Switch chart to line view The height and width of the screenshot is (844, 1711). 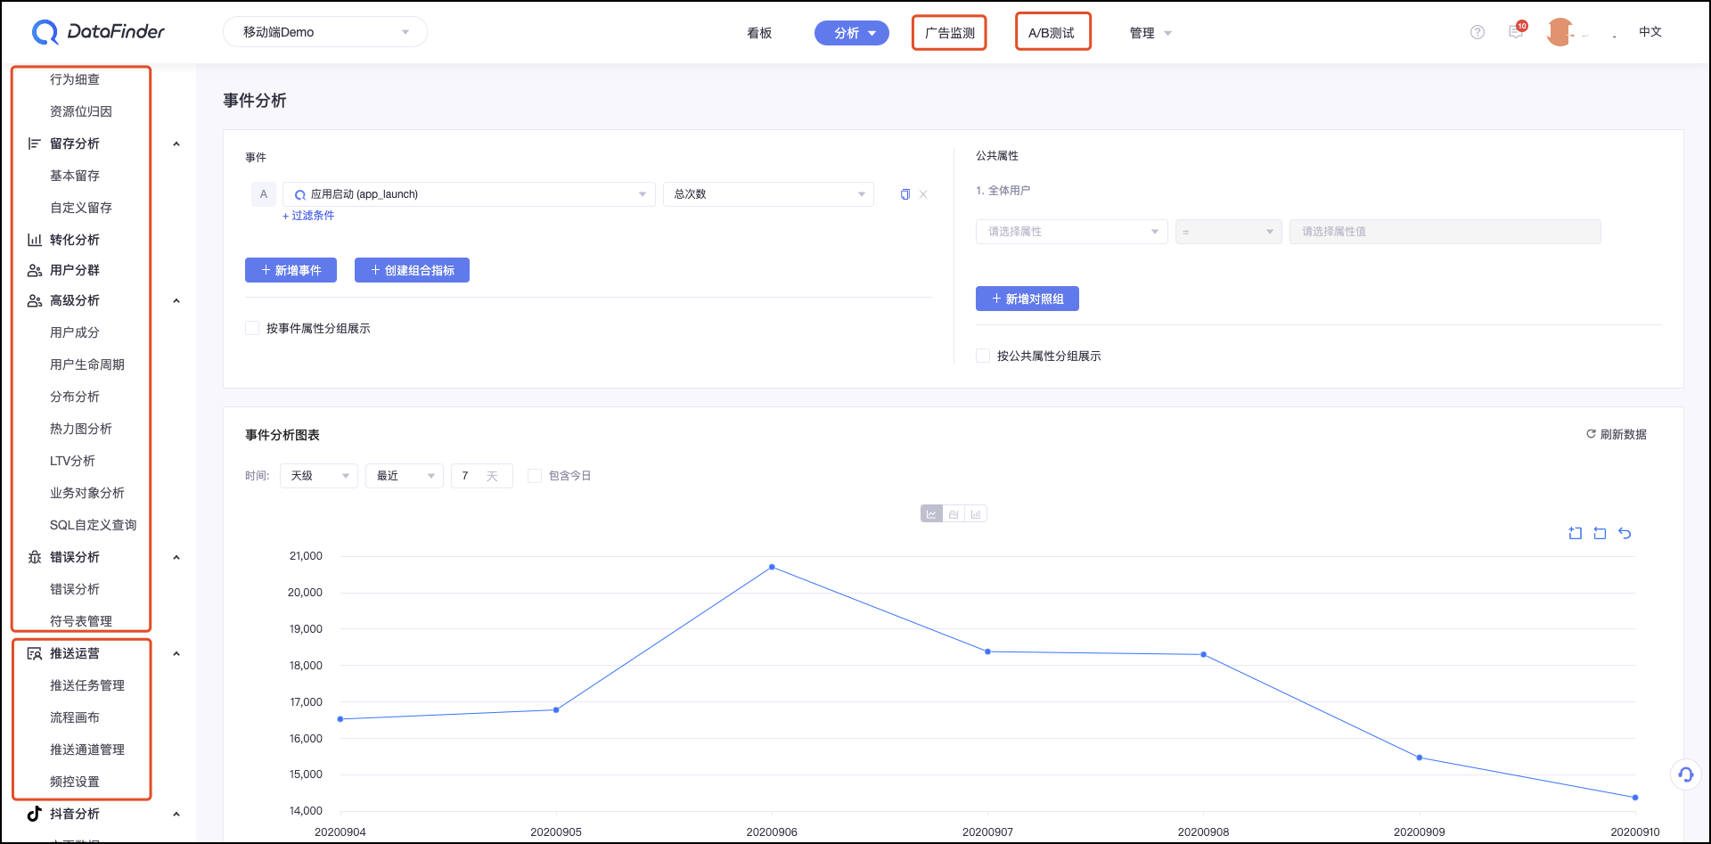coord(931,514)
